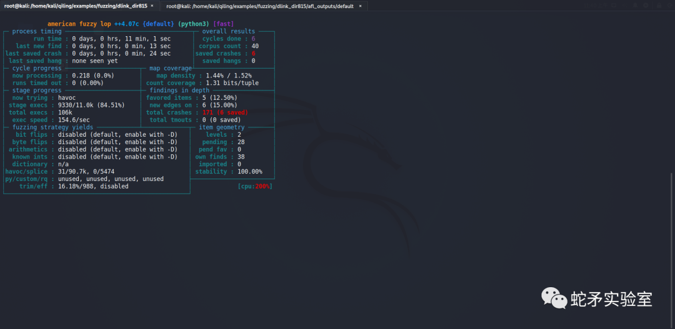The width and height of the screenshot is (675, 329).
Task: Click the own finds value '38'
Action: pos(241,157)
